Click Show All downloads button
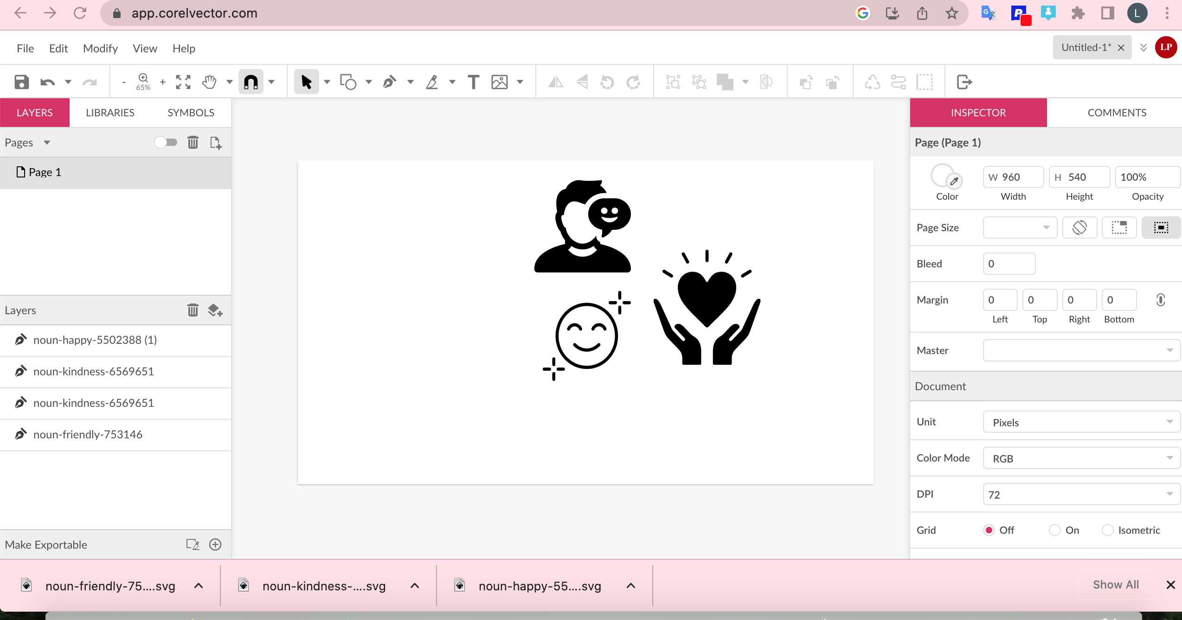Viewport: 1182px width, 620px height. (x=1116, y=585)
